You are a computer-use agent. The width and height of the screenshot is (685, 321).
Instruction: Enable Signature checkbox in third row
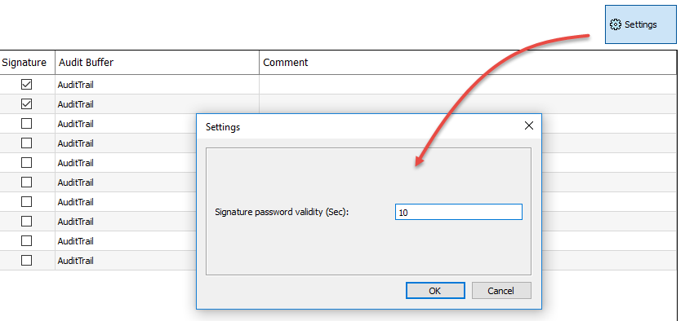point(27,123)
